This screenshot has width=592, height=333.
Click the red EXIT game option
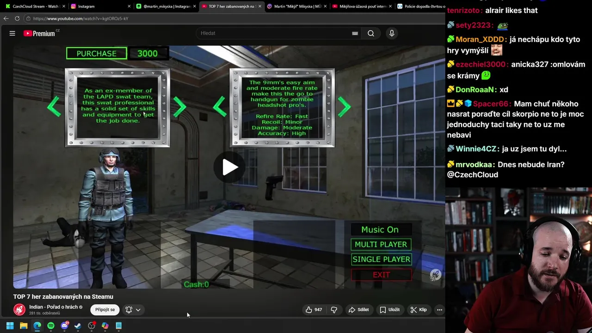pos(381,275)
